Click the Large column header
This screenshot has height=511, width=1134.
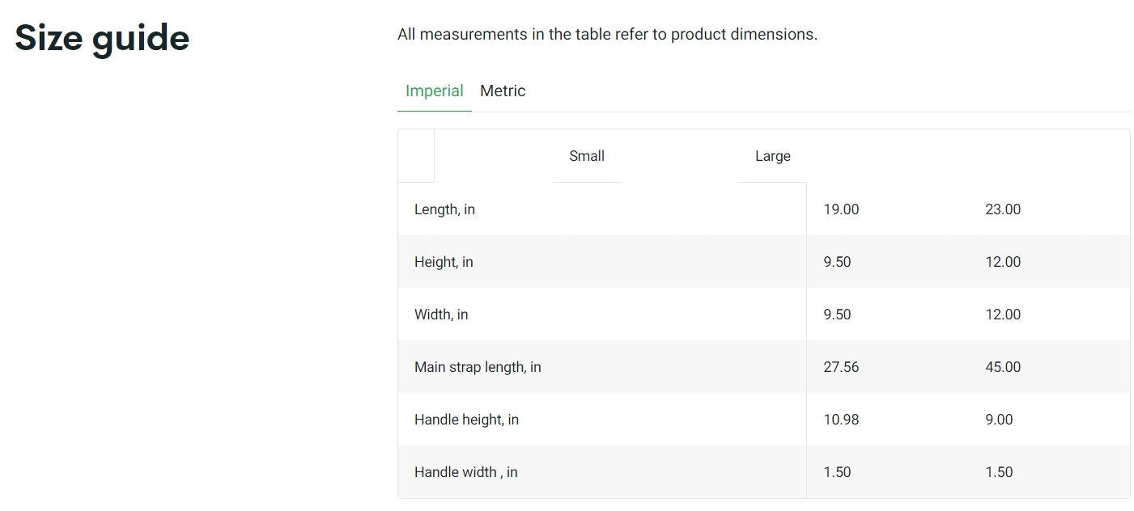click(773, 156)
